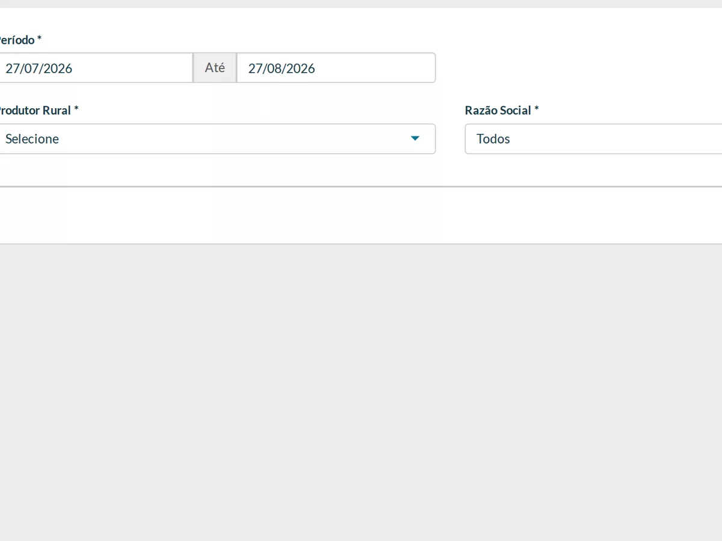Open the Produtor Rural dropdown
Viewport: 722px width, 541px height.
point(217,139)
